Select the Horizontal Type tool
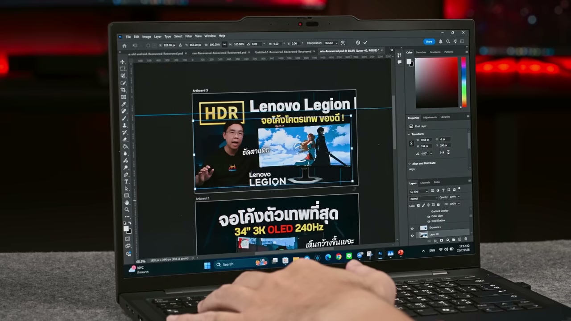571x321 pixels. pyautogui.click(x=126, y=181)
